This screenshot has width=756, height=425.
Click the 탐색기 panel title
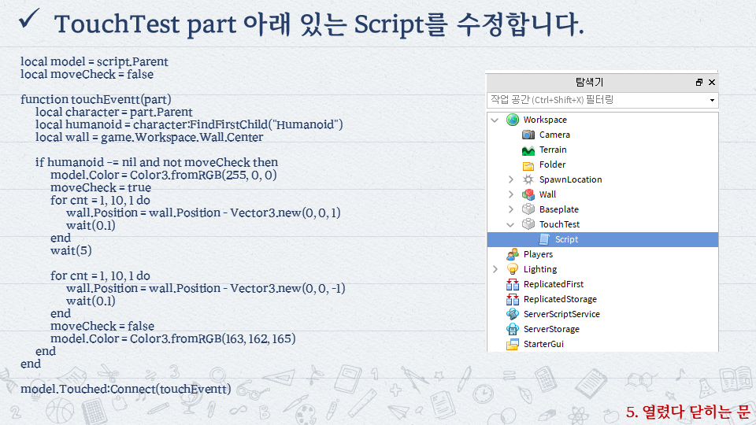[x=589, y=83]
